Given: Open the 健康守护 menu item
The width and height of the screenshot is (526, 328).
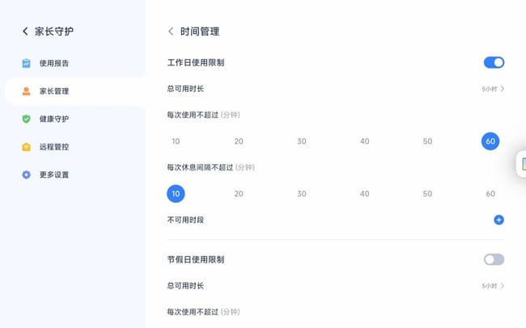Looking at the screenshot, I should (54, 119).
